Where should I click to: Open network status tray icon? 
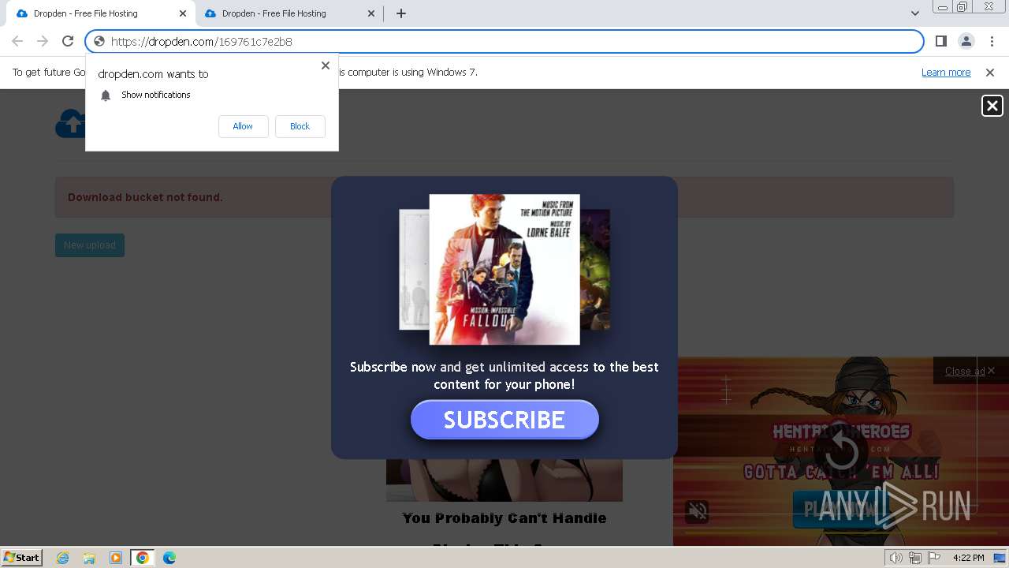tap(915, 558)
